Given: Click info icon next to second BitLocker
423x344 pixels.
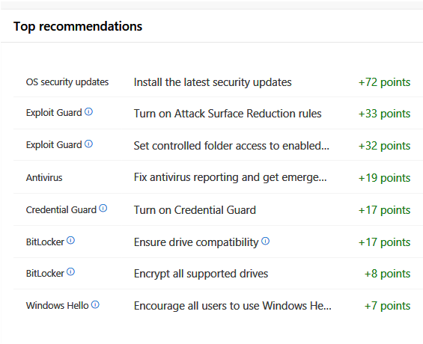Looking at the screenshot, I should (70, 271).
